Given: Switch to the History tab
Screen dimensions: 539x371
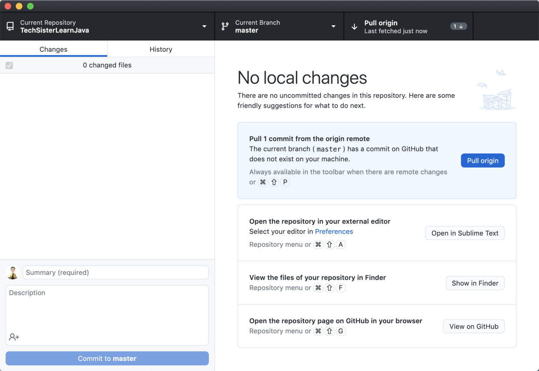Looking at the screenshot, I should 161,49.
